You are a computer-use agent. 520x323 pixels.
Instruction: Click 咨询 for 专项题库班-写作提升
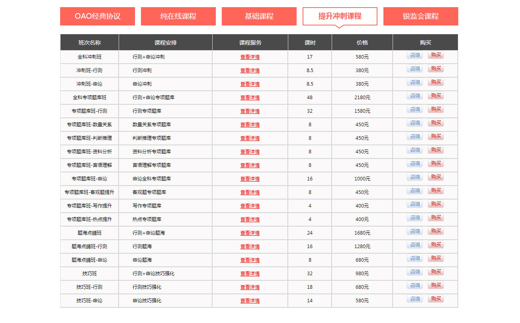tap(415, 204)
